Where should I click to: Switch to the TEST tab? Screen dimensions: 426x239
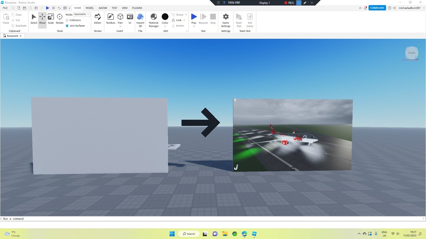(x=114, y=8)
